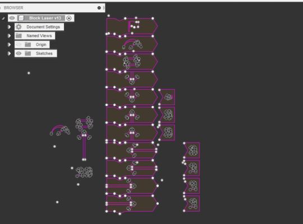Expand the Sketches folder

pos(9,53)
